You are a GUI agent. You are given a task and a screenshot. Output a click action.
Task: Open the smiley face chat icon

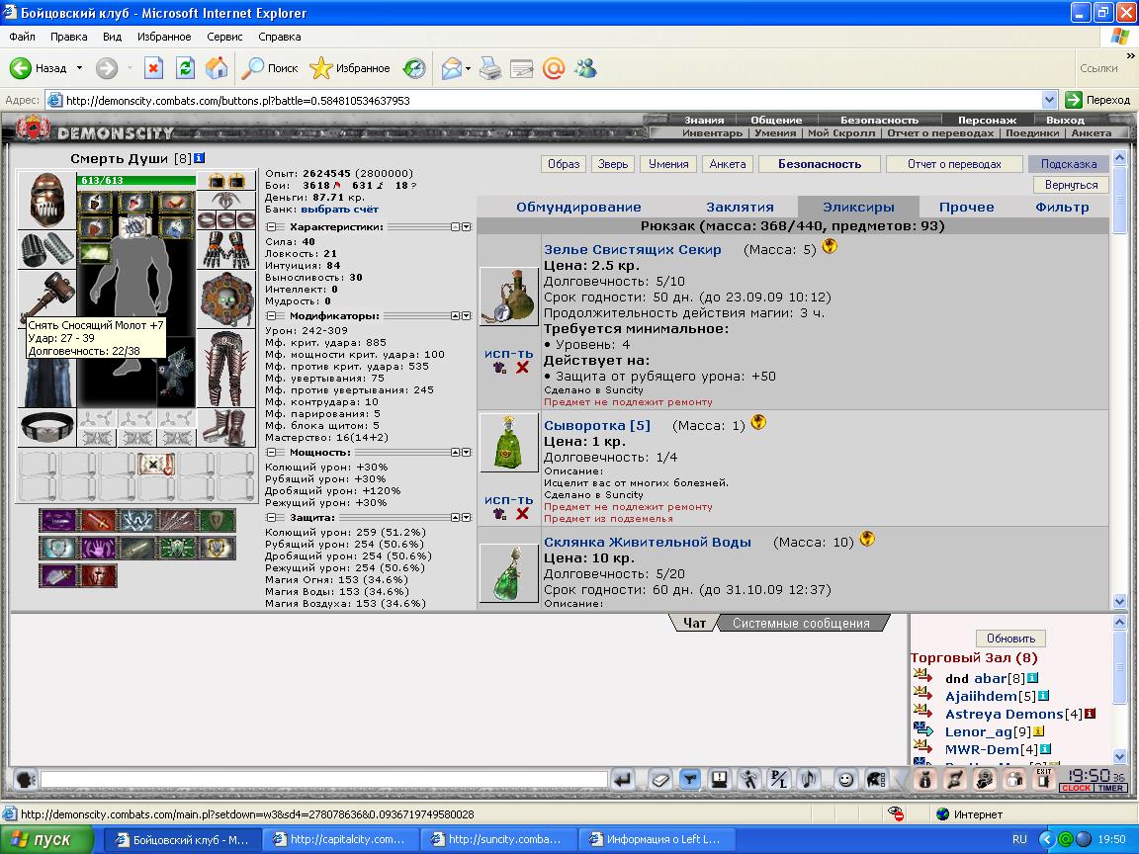coord(844,780)
